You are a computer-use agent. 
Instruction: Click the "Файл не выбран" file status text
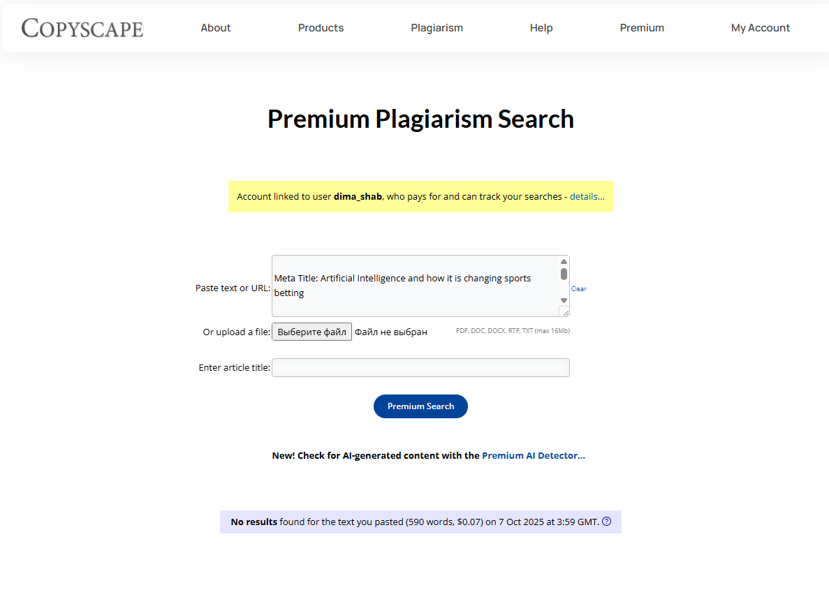coord(390,332)
